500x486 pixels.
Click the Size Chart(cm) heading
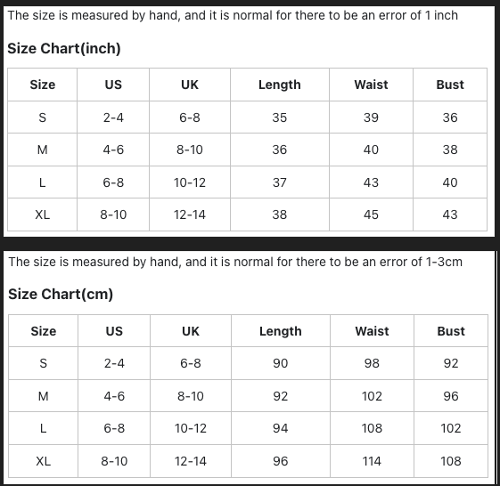click(61, 294)
